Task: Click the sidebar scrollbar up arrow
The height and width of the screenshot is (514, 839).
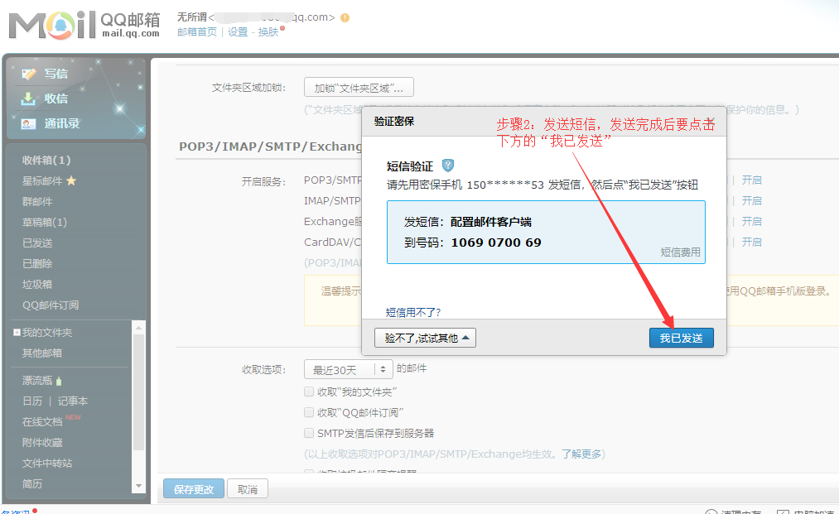Action: tap(138, 327)
